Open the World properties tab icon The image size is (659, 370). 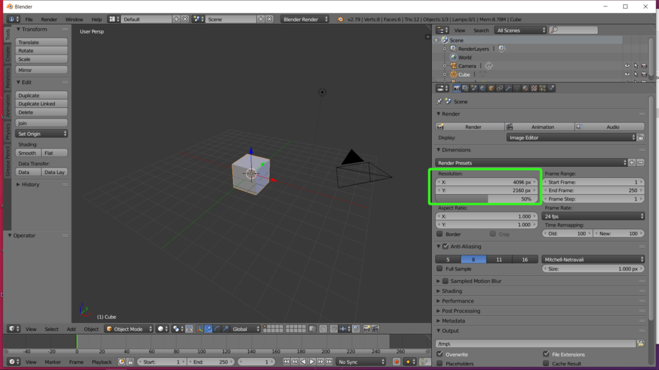482,88
